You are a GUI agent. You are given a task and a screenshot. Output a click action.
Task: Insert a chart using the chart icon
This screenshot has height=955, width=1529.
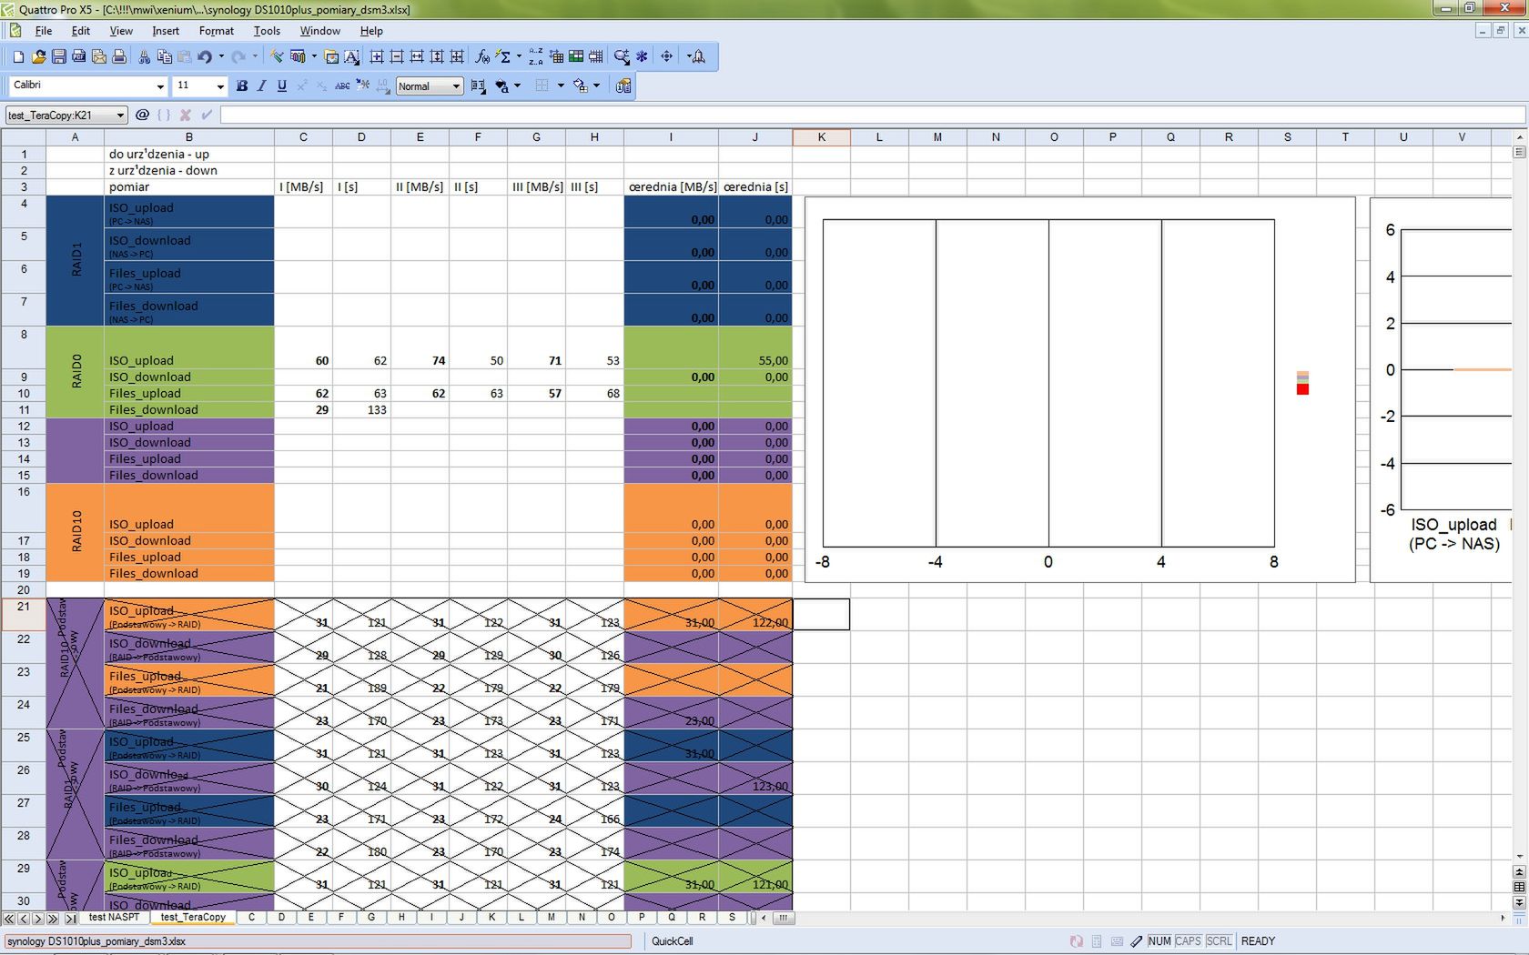click(297, 56)
